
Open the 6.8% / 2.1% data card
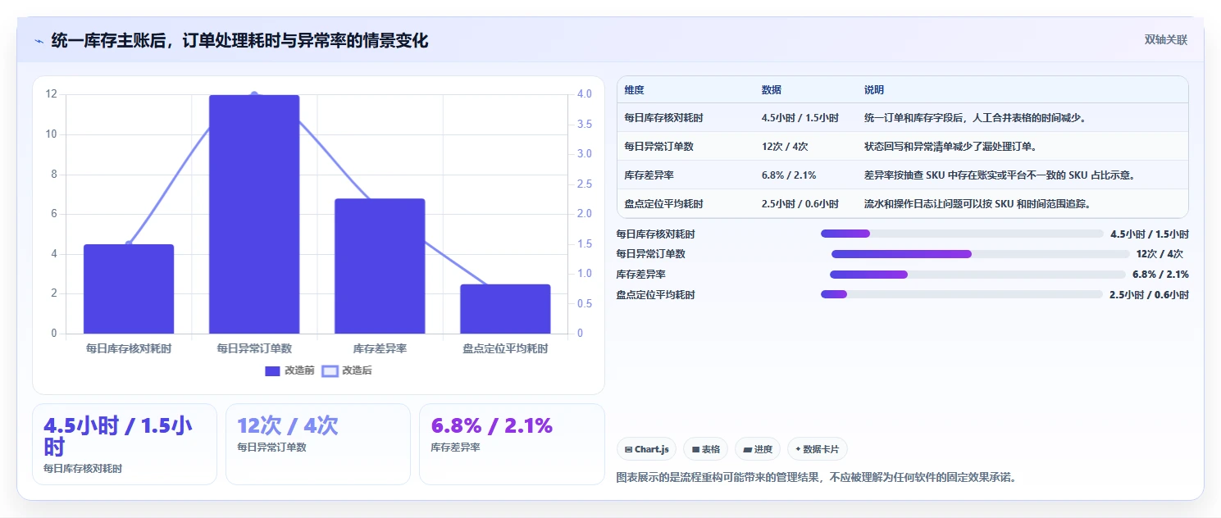512,444
